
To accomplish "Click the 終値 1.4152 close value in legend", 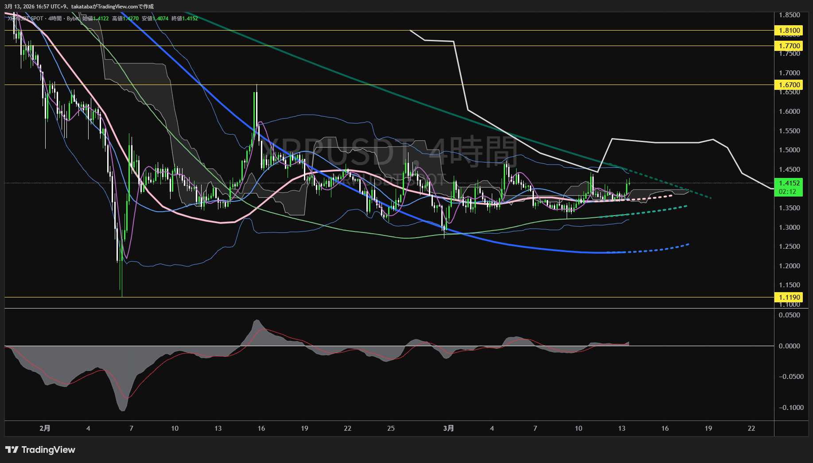I will [x=185, y=19].
